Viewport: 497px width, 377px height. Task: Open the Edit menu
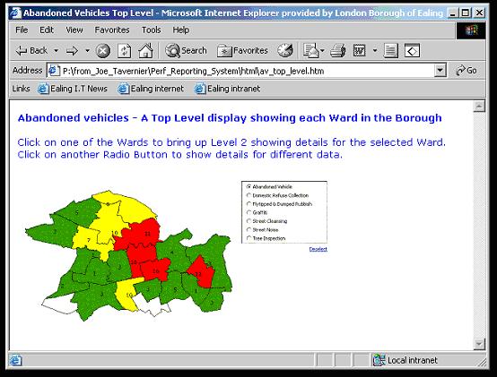(x=47, y=30)
